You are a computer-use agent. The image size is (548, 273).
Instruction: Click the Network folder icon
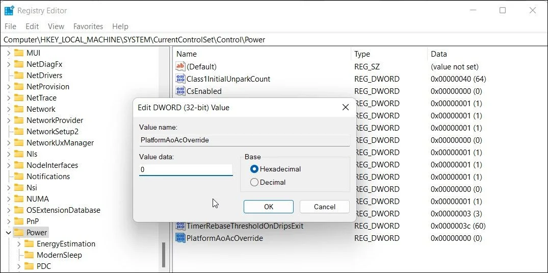click(x=18, y=109)
